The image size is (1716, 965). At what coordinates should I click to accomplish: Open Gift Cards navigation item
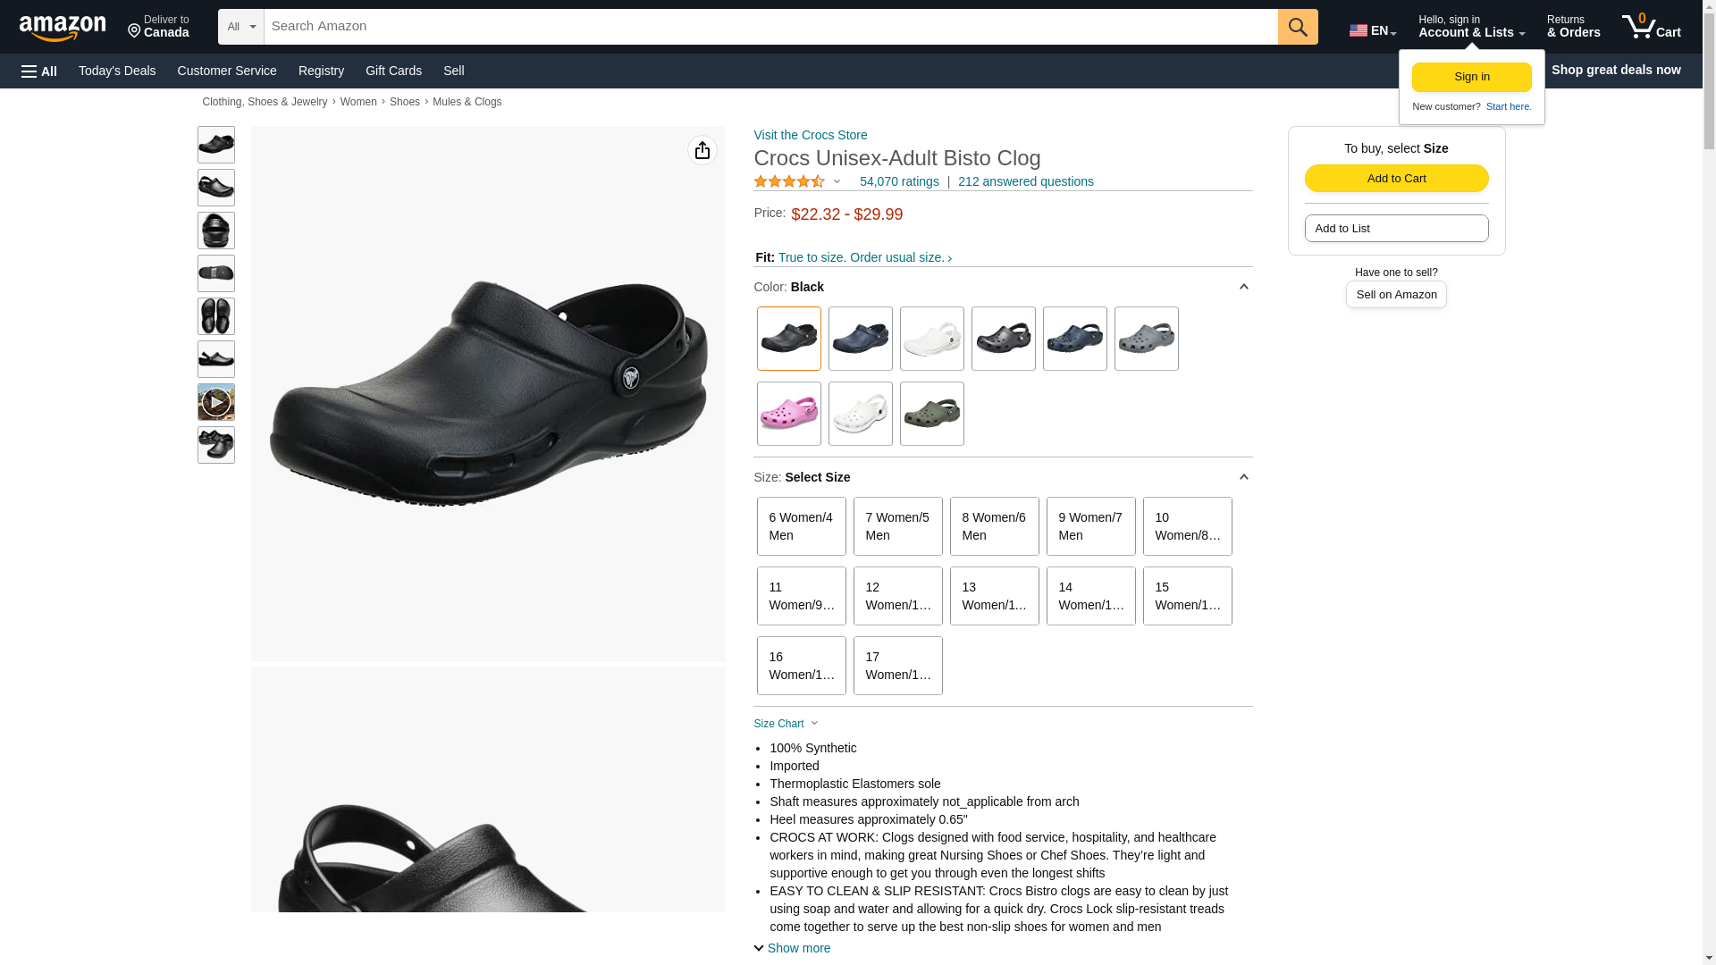pyautogui.click(x=393, y=71)
